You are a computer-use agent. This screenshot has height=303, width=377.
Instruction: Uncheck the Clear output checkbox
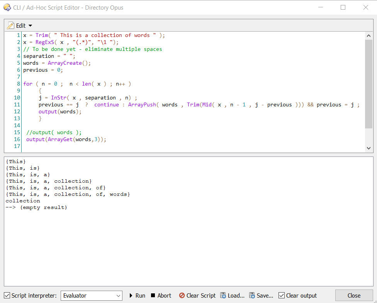pos(282,296)
